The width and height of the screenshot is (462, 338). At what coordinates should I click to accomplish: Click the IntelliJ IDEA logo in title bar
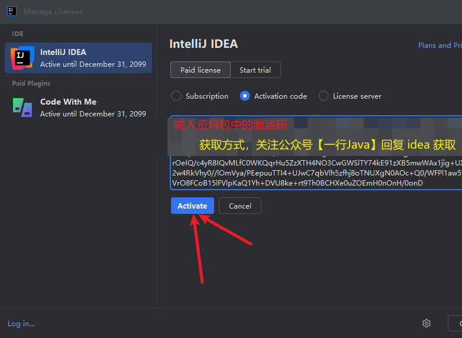11,11
